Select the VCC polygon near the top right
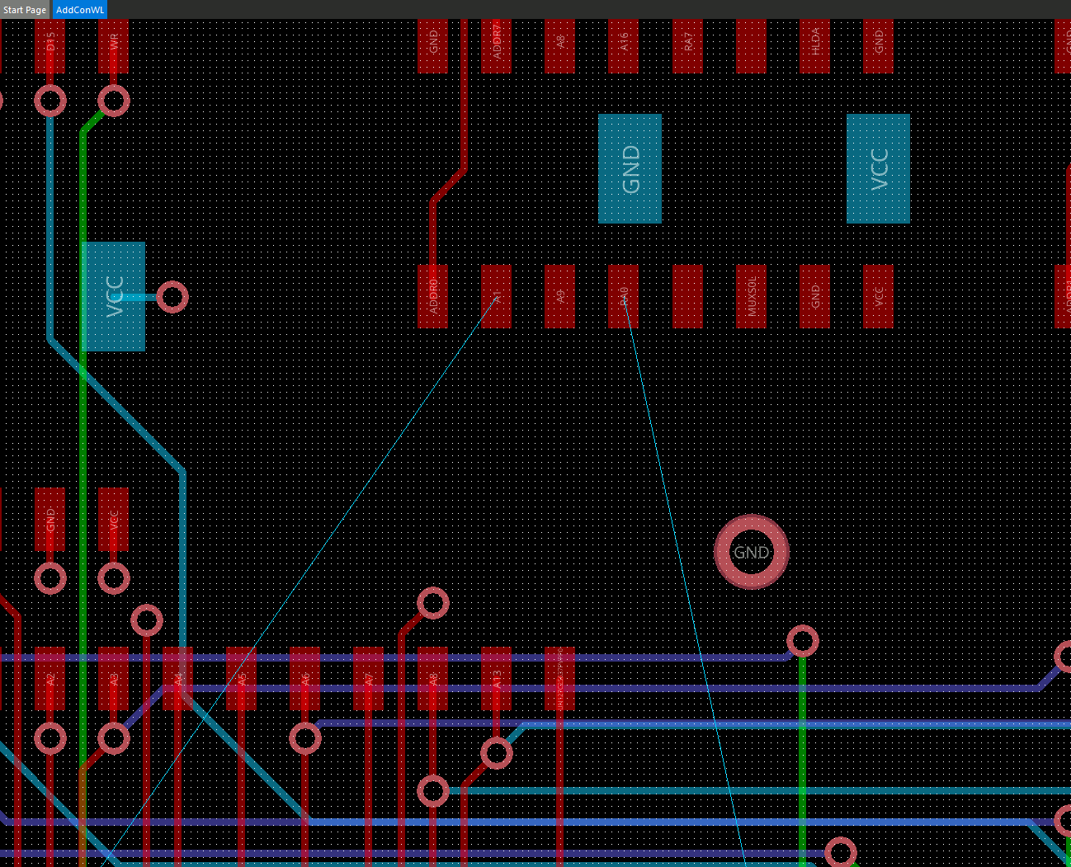 click(878, 167)
